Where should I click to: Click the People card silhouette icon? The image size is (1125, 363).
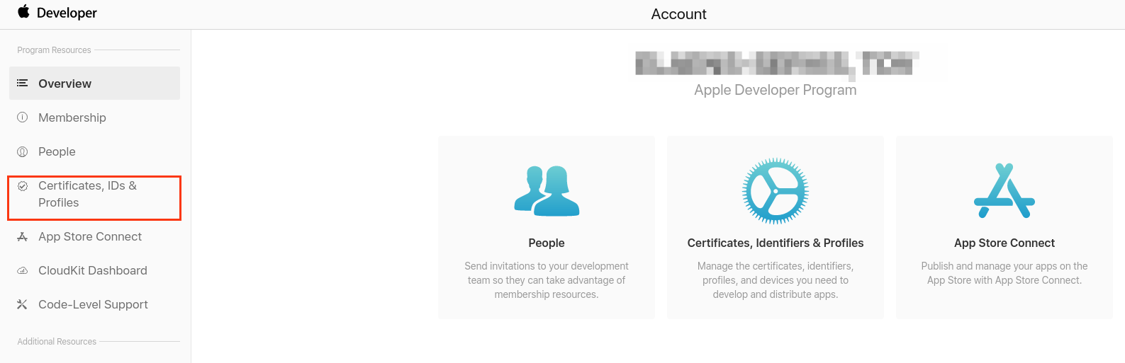pos(547,191)
